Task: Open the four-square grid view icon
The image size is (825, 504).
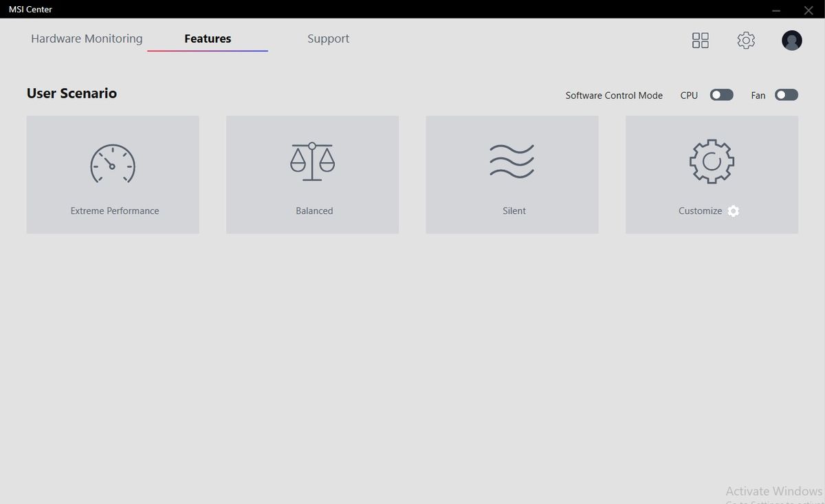Action: click(x=700, y=41)
